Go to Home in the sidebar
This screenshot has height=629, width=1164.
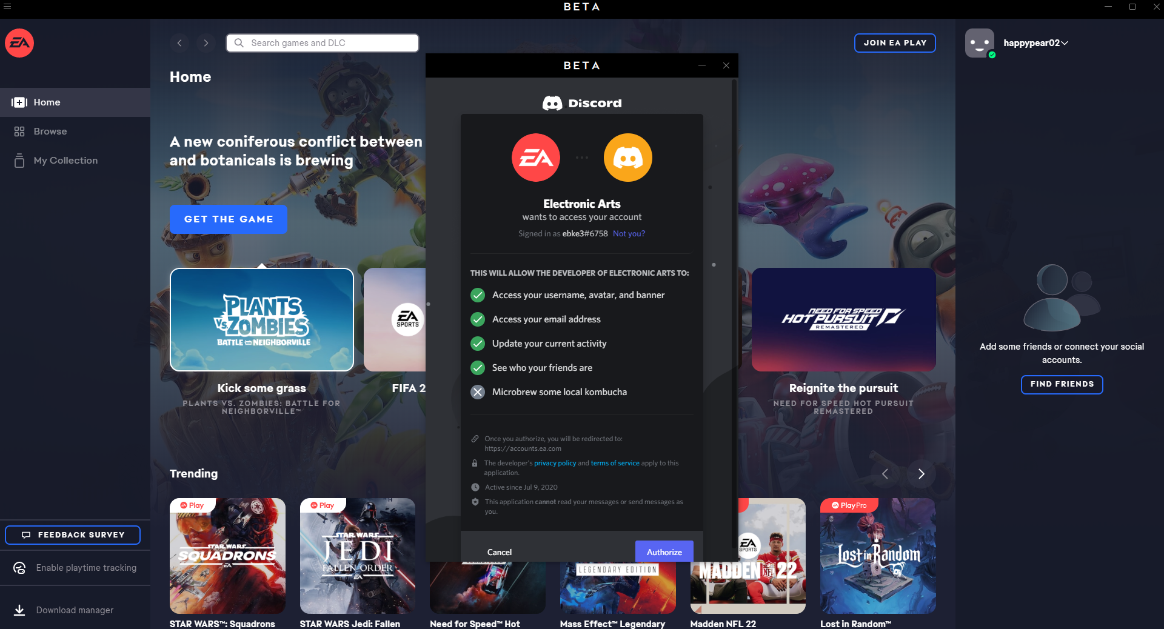pos(47,102)
